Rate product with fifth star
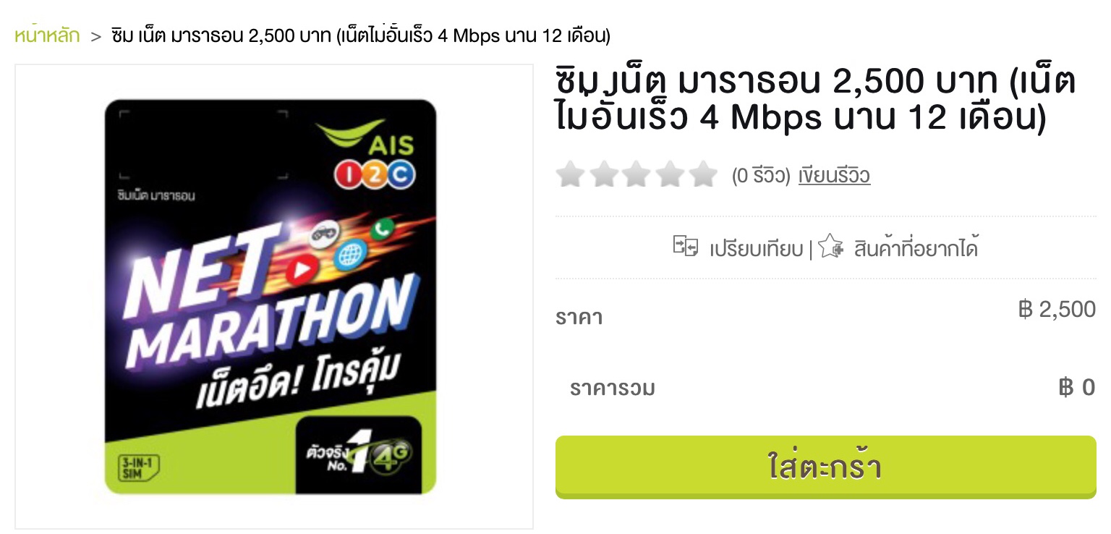The height and width of the screenshot is (534, 1111). click(x=702, y=175)
